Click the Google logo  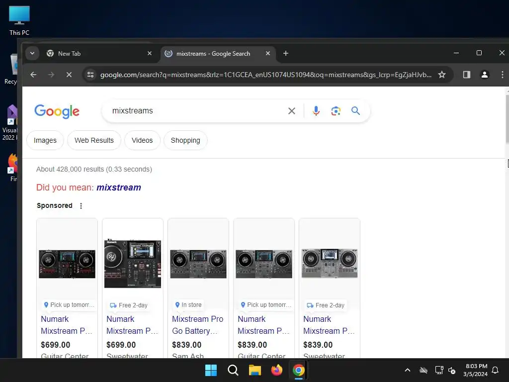point(57,111)
